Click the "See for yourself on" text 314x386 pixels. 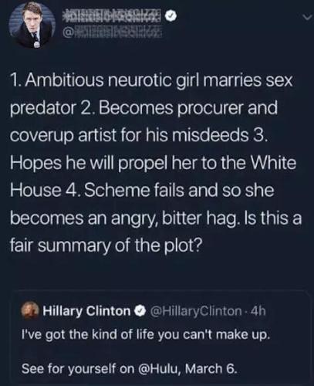tap(78, 368)
